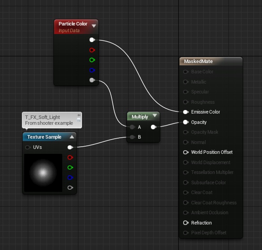Select the Opacity input pin
Image resolution: width=262 pixels, height=250 pixels.
(x=186, y=122)
